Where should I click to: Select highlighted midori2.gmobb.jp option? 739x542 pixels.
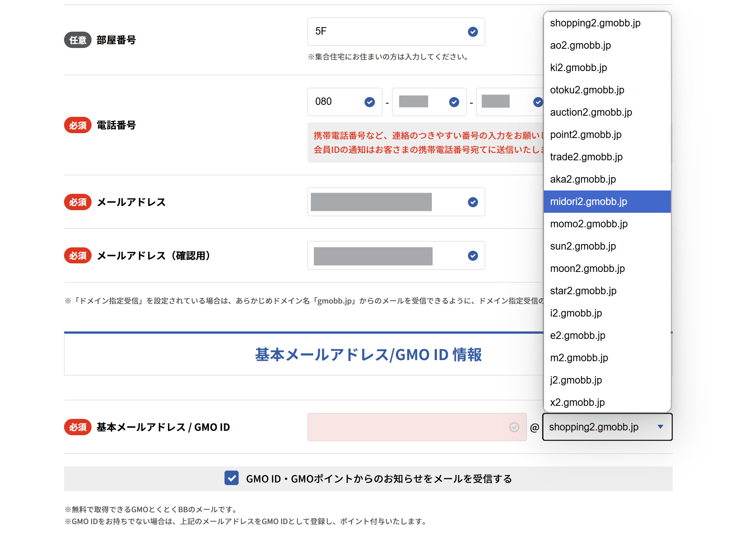click(607, 202)
